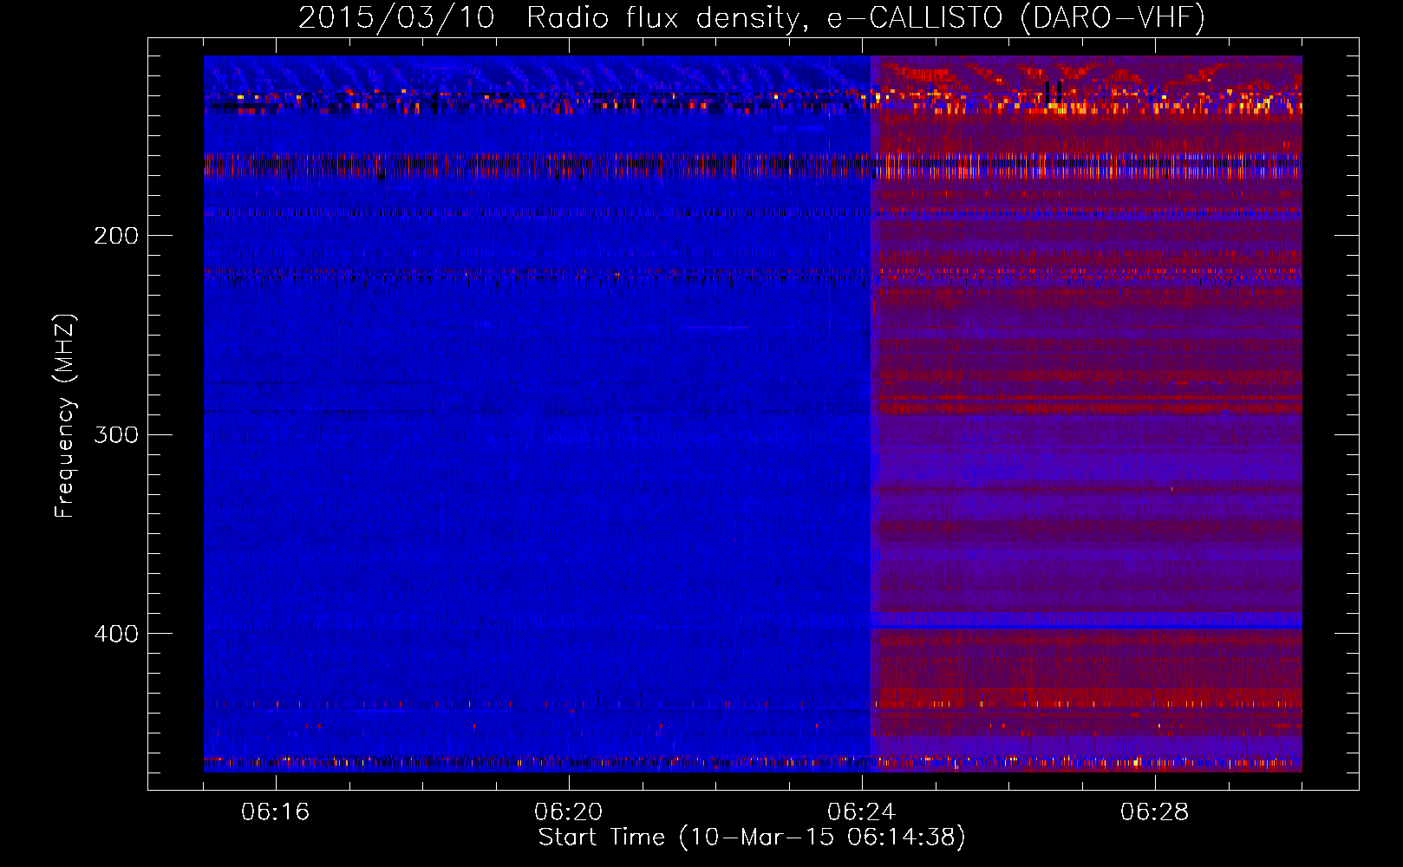The image size is (1403, 867).
Task: Select the 400 frequency tick label
Action: (116, 634)
